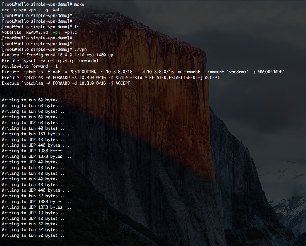
Task: Select the "gcc -o vpn vpn.c -g -Wall" output line
Action: click(32, 10)
